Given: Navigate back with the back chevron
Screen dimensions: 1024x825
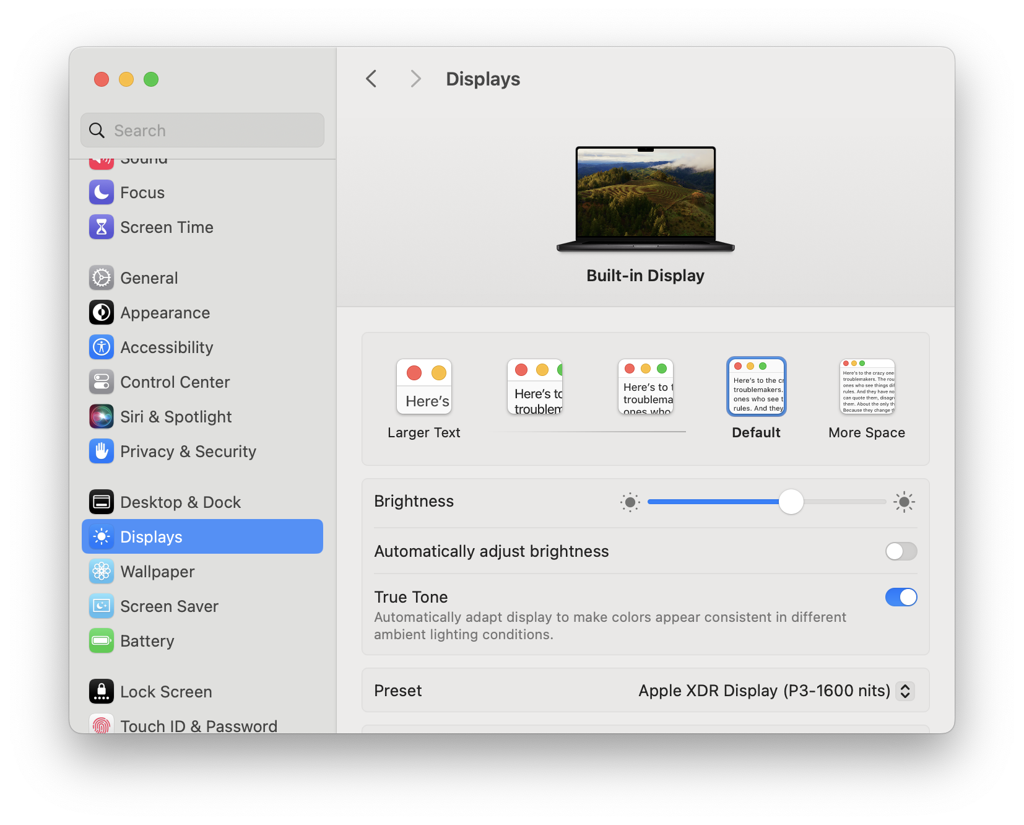Looking at the screenshot, I should 371,79.
